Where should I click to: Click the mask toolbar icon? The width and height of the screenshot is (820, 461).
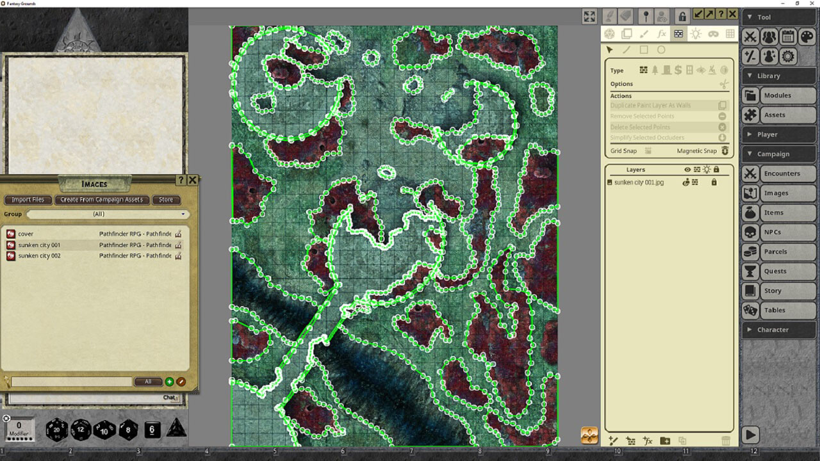[x=713, y=35]
